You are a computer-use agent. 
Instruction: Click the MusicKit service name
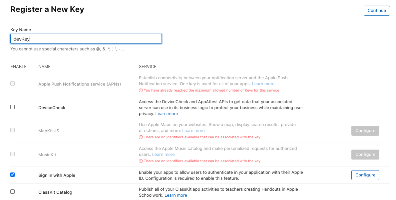pyautogui.click(x=47, y=155)
